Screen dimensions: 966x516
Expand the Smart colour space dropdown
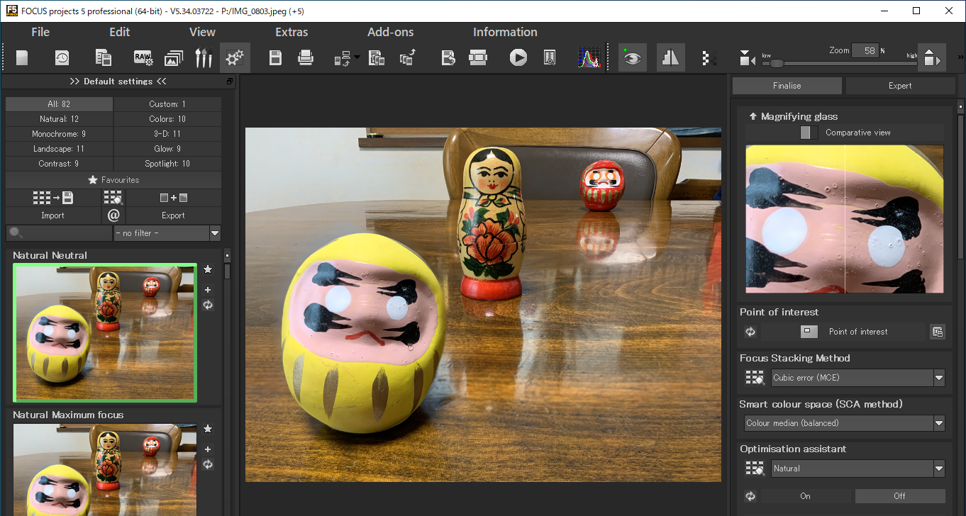[x=939, y=423]
